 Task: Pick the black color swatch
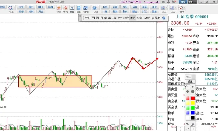pyautogui.click(x=193, y=118)
